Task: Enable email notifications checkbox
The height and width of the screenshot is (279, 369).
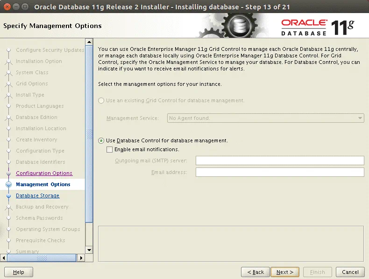Action: coord(110,150)
